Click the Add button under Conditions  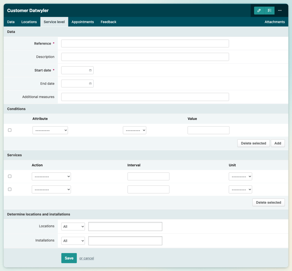[278, 143]
